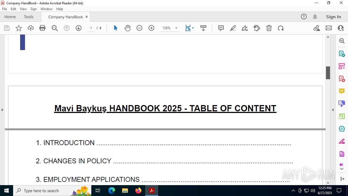Open search tool in right pane
The image size is (348, 196).
point(342,41)
